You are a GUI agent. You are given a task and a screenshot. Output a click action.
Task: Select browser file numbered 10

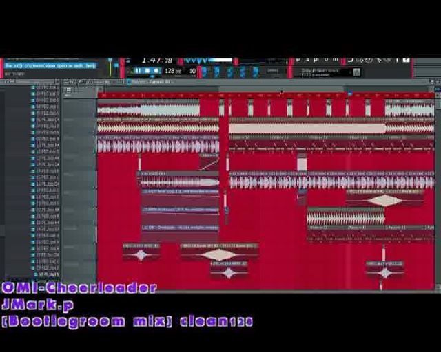(45, 145)
